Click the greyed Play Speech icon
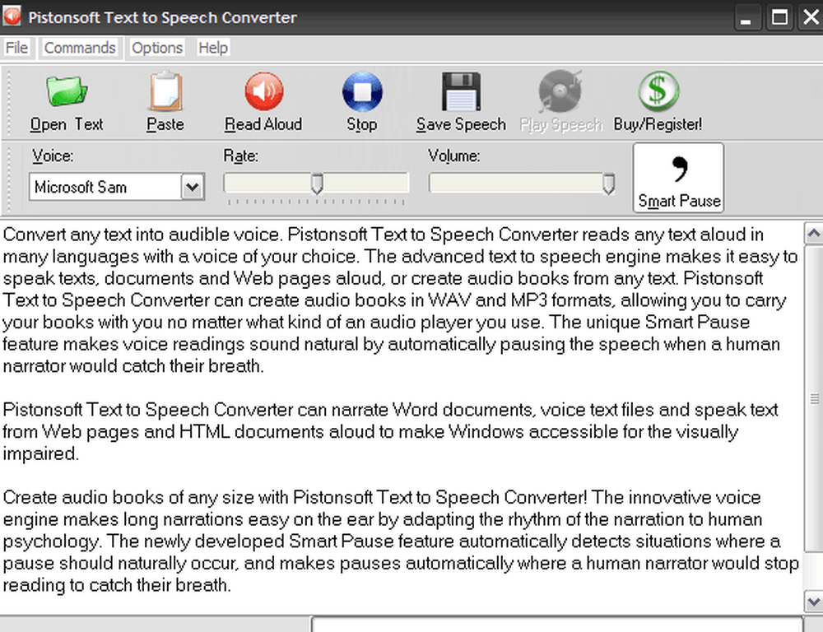Screen dimensions: 823x632 [x=560, y=102]
